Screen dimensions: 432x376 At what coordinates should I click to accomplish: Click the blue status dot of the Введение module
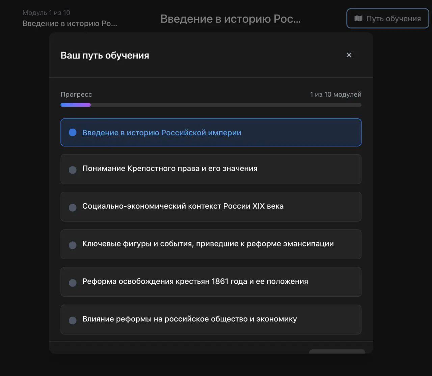coord(73,132)
